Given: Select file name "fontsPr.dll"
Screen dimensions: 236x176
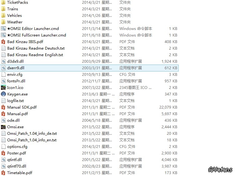Looking at the screenshot, I should 16,81.
